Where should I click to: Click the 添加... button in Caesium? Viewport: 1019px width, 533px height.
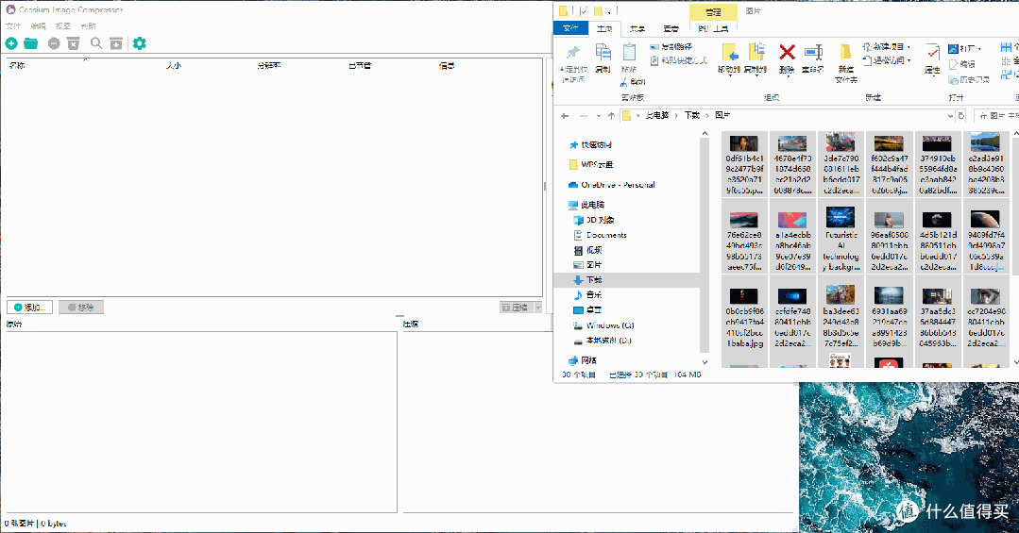point(29,308)
